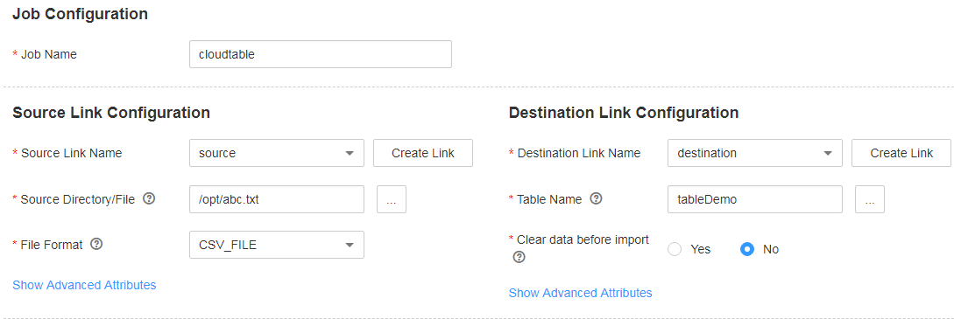The width and height of the screenshot is (954, 319).
Task: Open Destination Link Name dropdown
Action: (755, 154)
